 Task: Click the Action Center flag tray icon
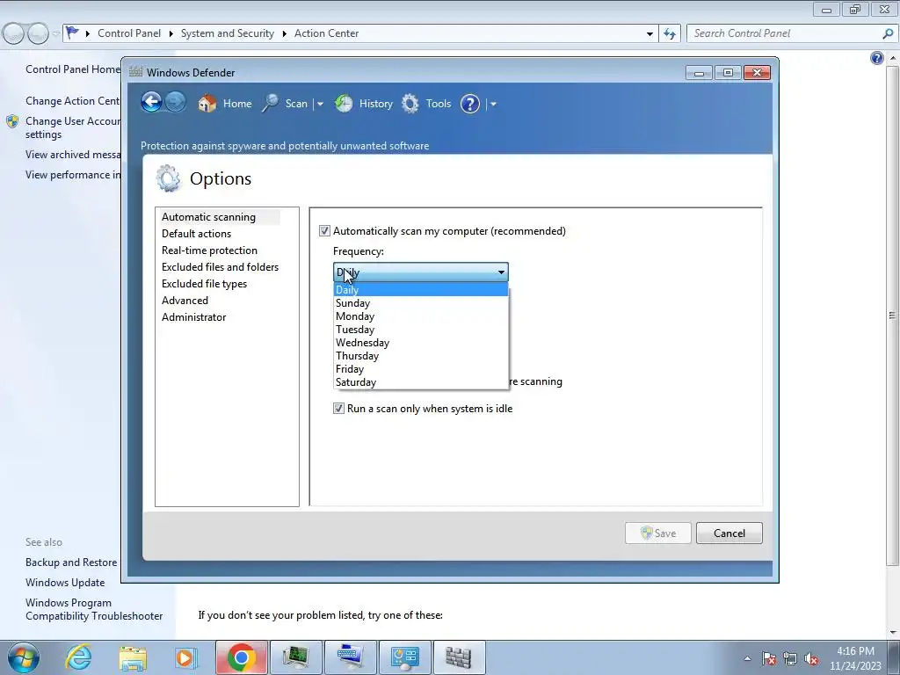769,658
